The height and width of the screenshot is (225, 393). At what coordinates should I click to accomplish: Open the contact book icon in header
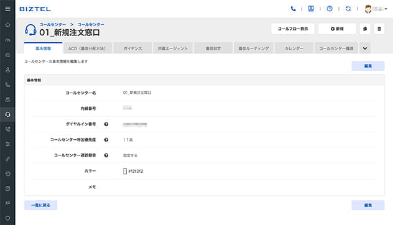(311, 9)
